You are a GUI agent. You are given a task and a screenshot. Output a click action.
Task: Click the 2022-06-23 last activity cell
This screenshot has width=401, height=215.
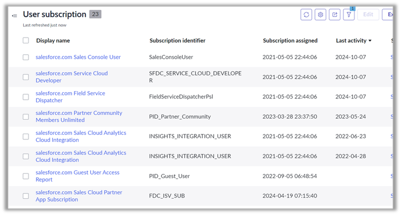click(351, 136)
